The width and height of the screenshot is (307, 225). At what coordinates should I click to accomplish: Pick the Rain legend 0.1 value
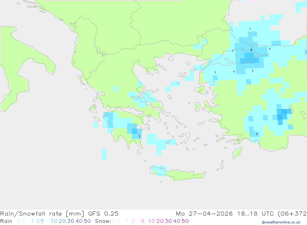21,221
